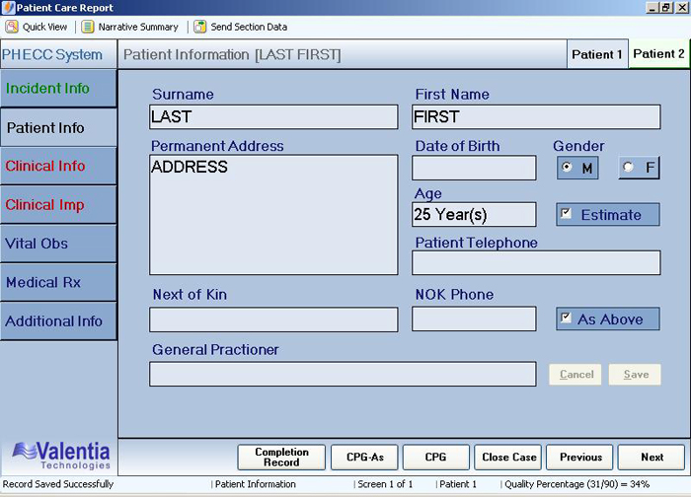Image resolution: width=691 pixels, height=497 pixels.
Task: Switch to the Patient 1 tab
Action: (x=597, y=54)
